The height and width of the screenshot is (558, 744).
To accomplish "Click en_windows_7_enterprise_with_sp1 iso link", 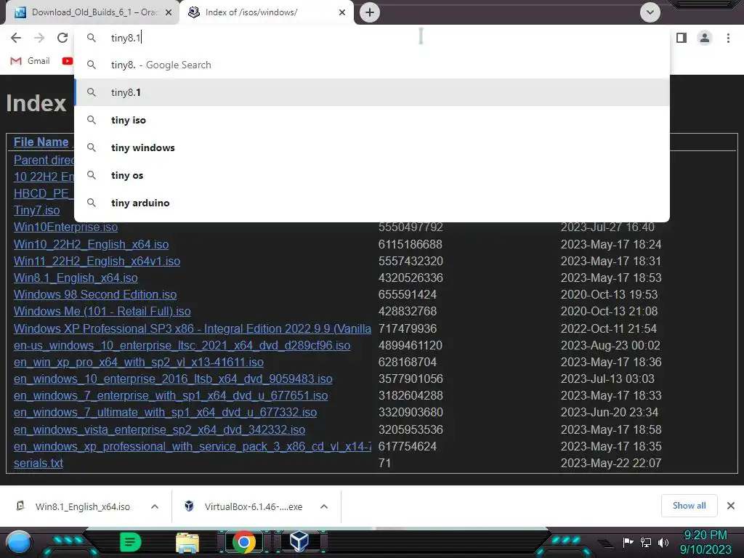I will point(171,395).
